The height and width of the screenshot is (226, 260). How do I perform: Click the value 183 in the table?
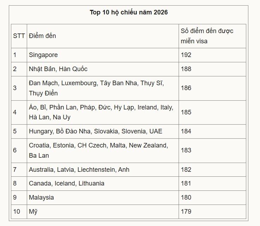[x=186, y=150]
